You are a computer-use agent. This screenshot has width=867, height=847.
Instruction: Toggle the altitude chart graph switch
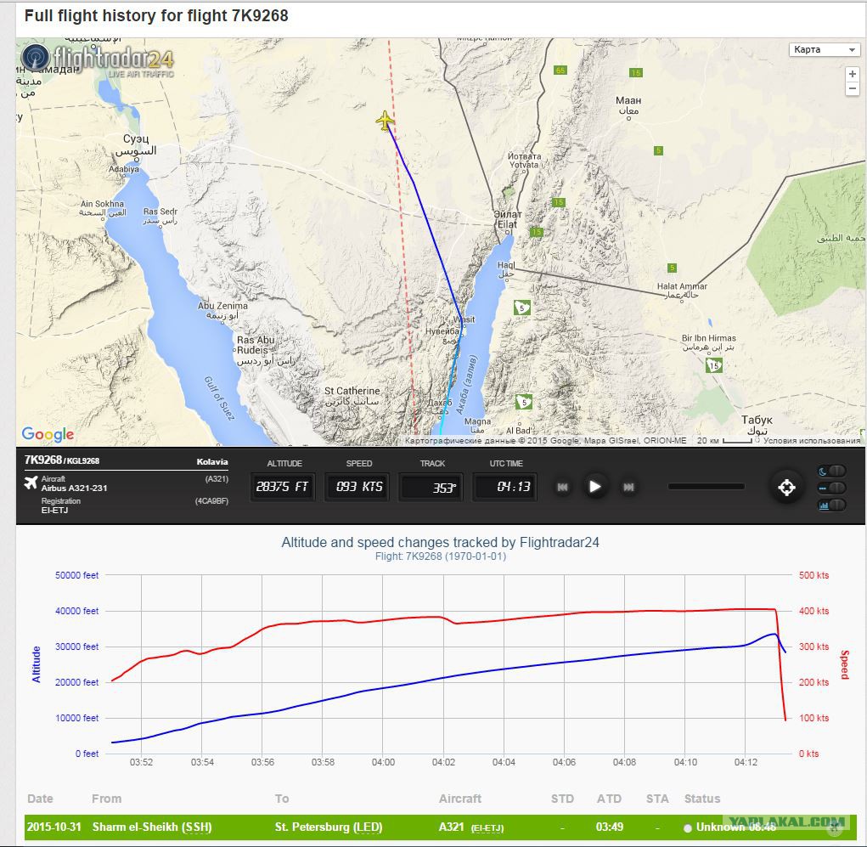pos(831,505)
